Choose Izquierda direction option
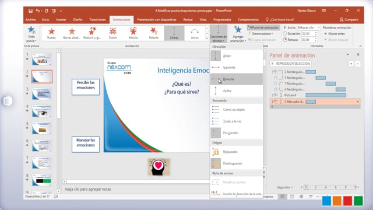The width and height of the screenshot is (373, 210). [x=237, y=68]
